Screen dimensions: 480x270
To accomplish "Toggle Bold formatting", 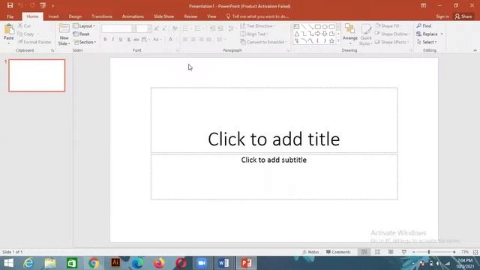I will (x=105, y=40).
